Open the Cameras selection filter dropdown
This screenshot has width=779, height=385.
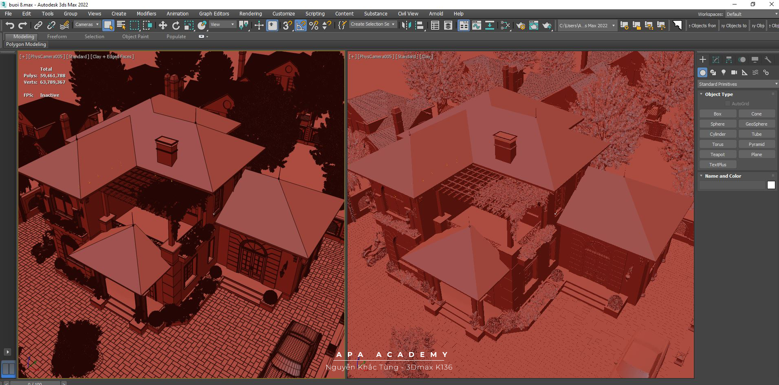(87, 25)
